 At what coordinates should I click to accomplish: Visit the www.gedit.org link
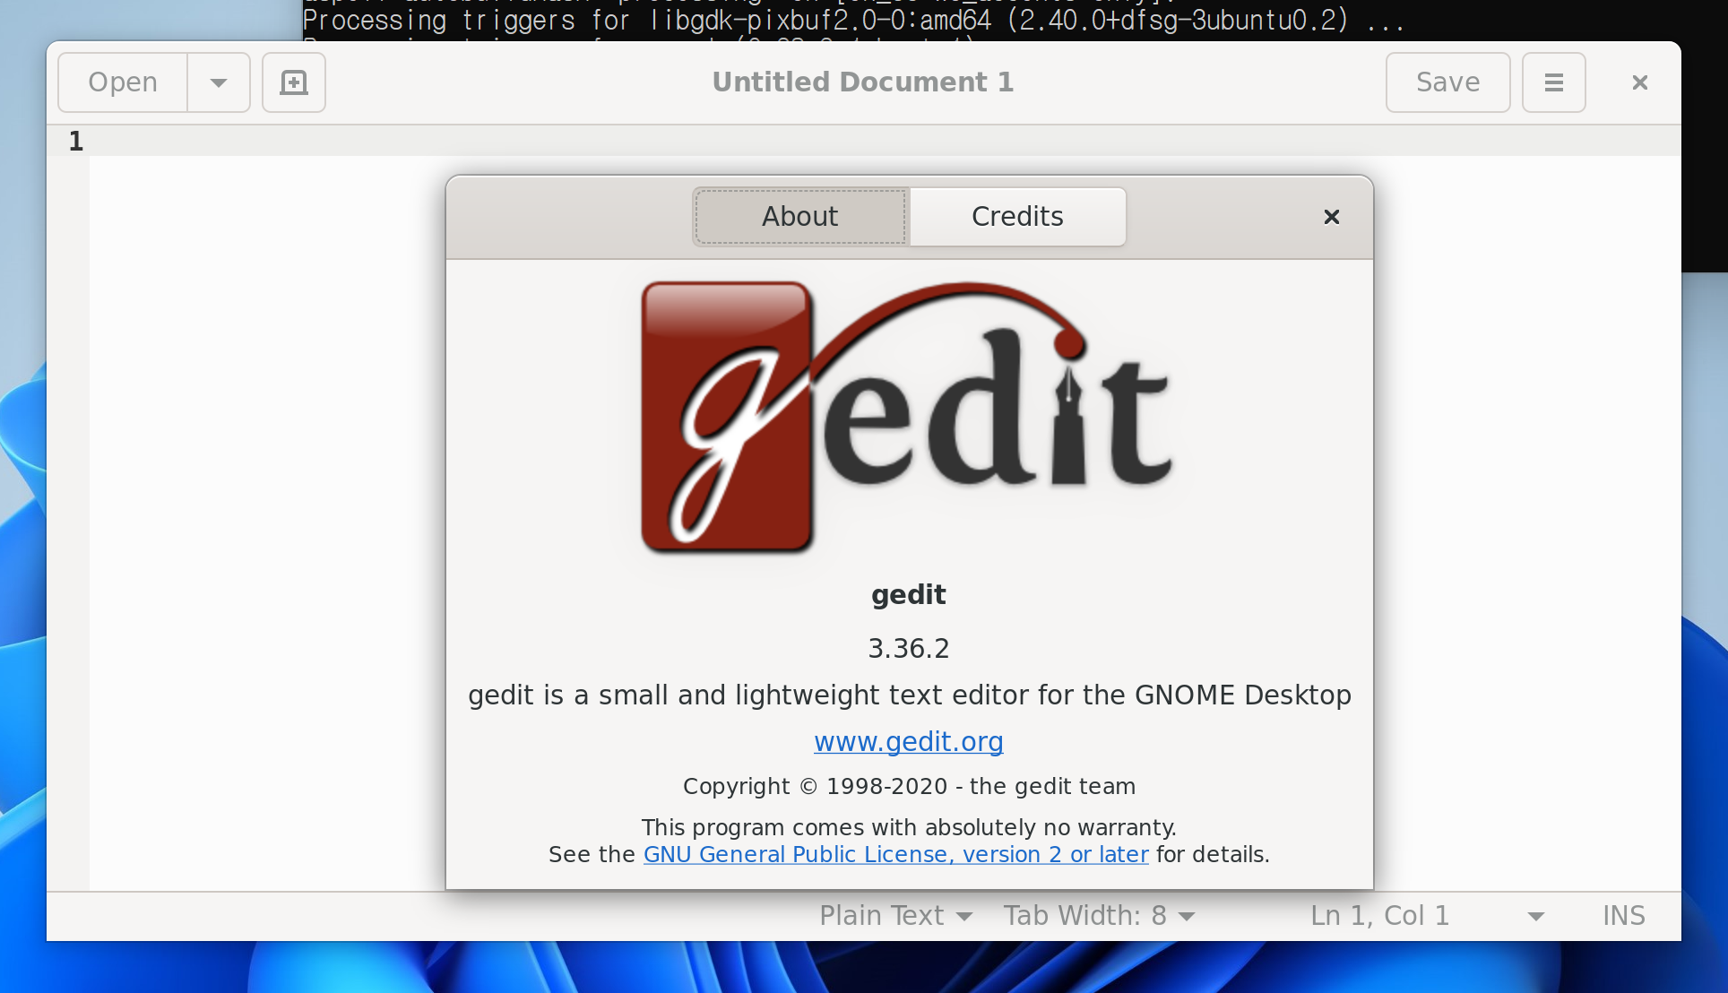point(908,741)
